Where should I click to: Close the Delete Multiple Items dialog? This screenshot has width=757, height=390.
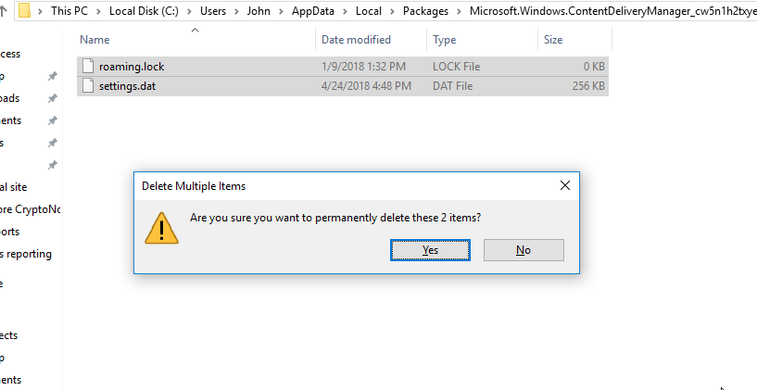pyautogui.click(x=565, y=185)
